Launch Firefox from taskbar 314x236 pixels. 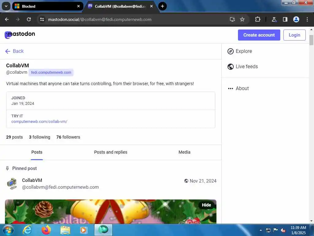point(46,230)
